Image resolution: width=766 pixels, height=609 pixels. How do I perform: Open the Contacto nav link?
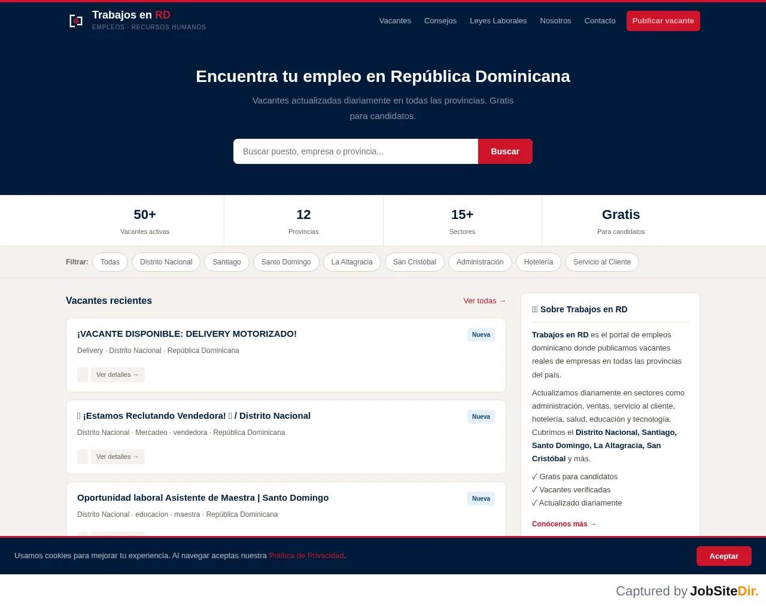(600, 21)
